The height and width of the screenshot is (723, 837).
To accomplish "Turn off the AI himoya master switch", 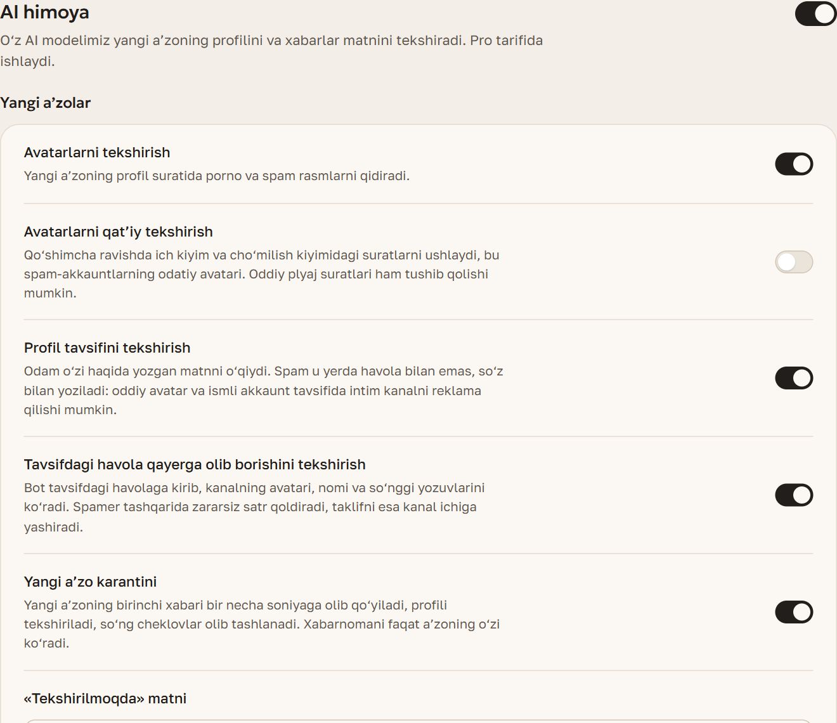I will tap(815, 14).
